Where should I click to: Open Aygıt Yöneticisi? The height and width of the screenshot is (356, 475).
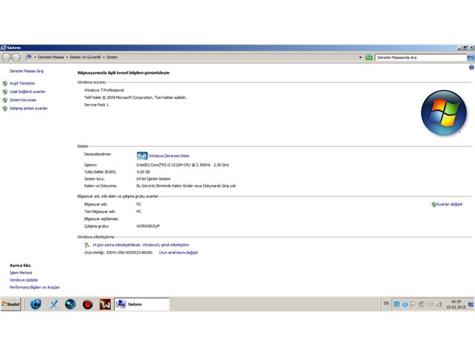[x=22, y=83]
